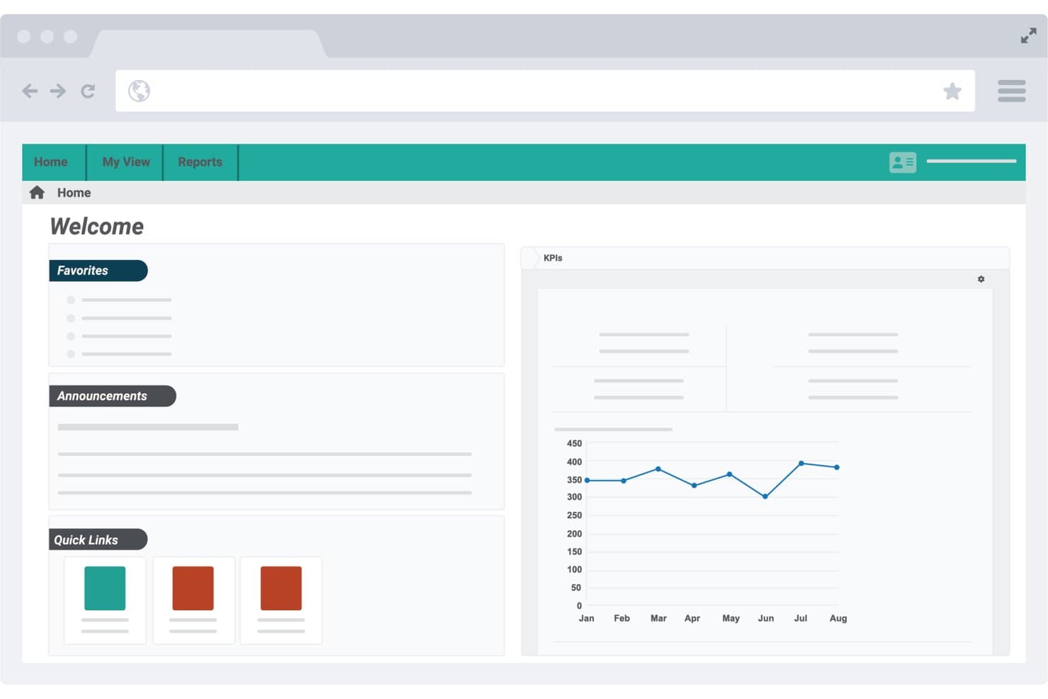Click the Welcome heading text
Viewport: 1048px width, 699px height.
point(97,227)
